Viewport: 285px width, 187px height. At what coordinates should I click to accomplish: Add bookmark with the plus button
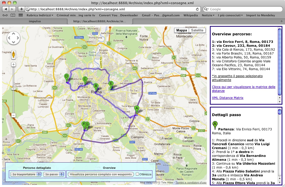(x=21, y=9)
